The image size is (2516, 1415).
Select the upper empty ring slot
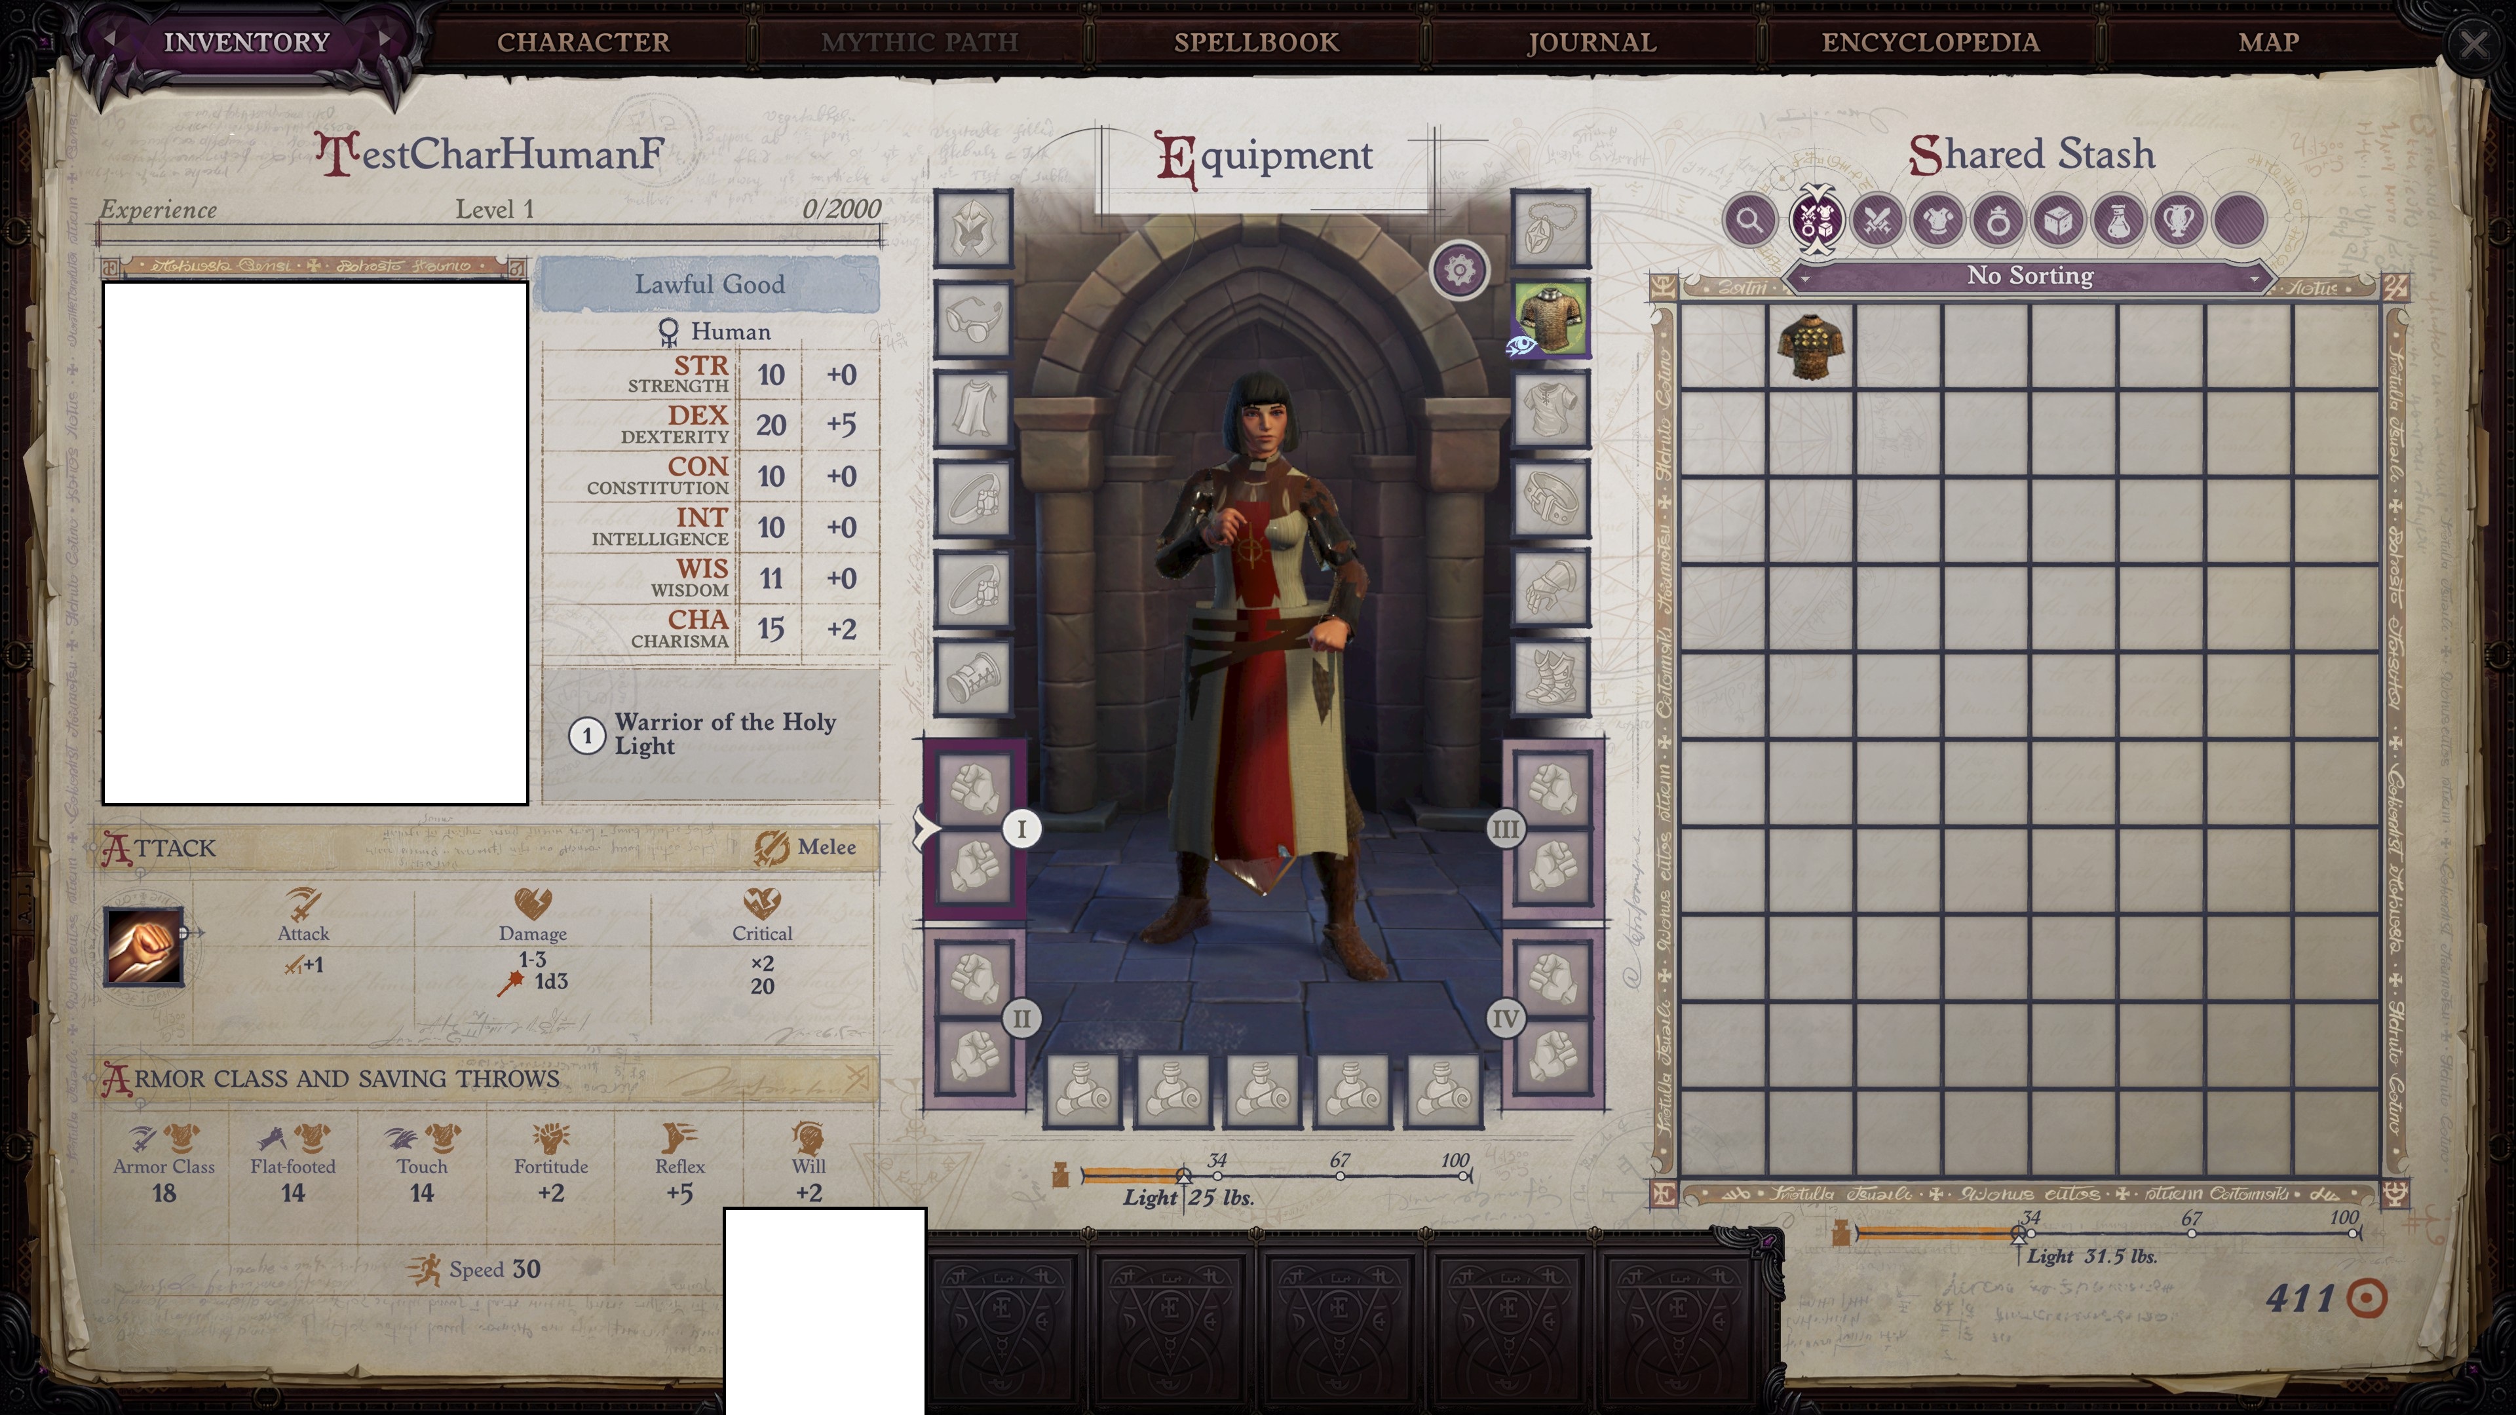973,499
